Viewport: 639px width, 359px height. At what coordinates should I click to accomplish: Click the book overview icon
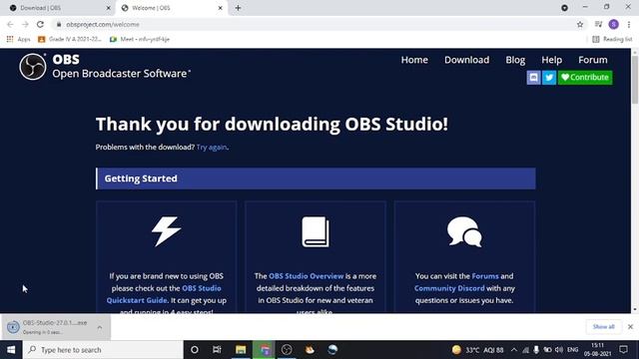coord(316,231)
